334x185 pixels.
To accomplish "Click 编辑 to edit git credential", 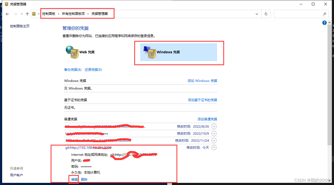I will tap(74, 180).
